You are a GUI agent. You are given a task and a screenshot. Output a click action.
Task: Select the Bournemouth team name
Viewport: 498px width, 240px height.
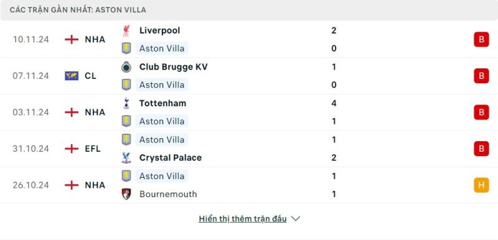(x=168, y=194)
